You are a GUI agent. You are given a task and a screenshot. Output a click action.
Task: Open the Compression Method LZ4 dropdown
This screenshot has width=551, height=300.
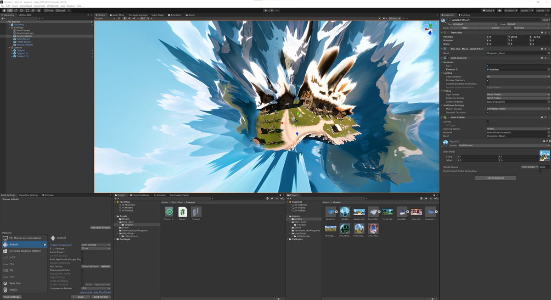(x=96, y=288)
